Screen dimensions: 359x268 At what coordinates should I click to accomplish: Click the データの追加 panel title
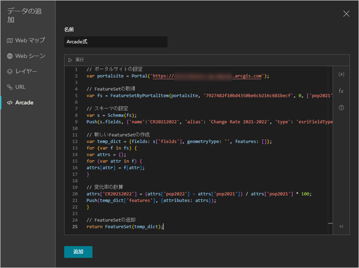(x=24, y=15)
